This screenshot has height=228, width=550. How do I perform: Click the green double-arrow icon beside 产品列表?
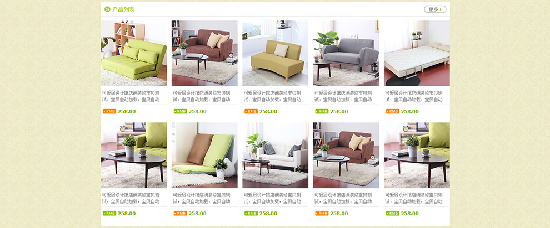coord(107,9)
